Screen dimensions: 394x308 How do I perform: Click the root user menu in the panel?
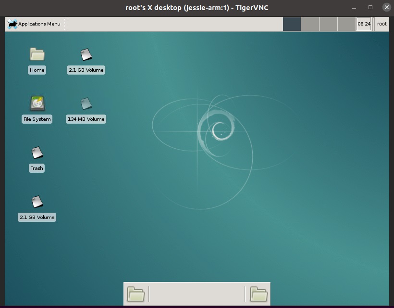[x=382, y=23]
